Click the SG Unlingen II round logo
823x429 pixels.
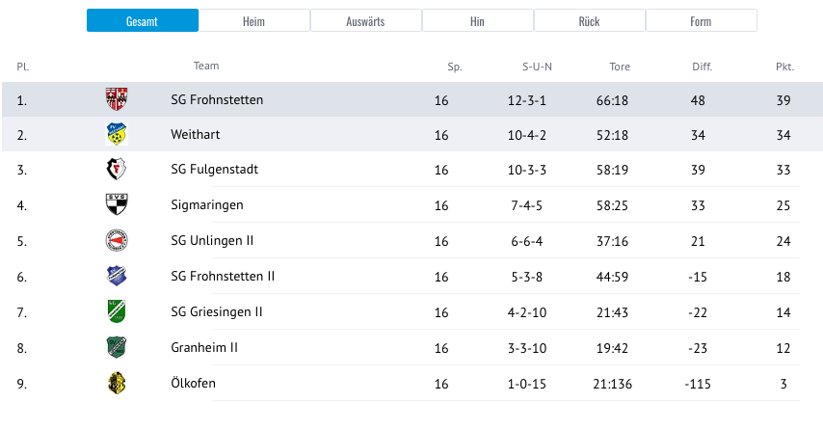click(x=117, y=240)
